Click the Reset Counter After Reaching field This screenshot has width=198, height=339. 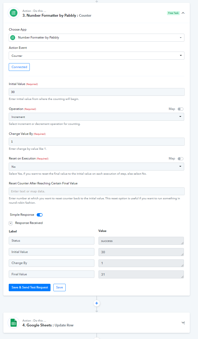point(97,191)
